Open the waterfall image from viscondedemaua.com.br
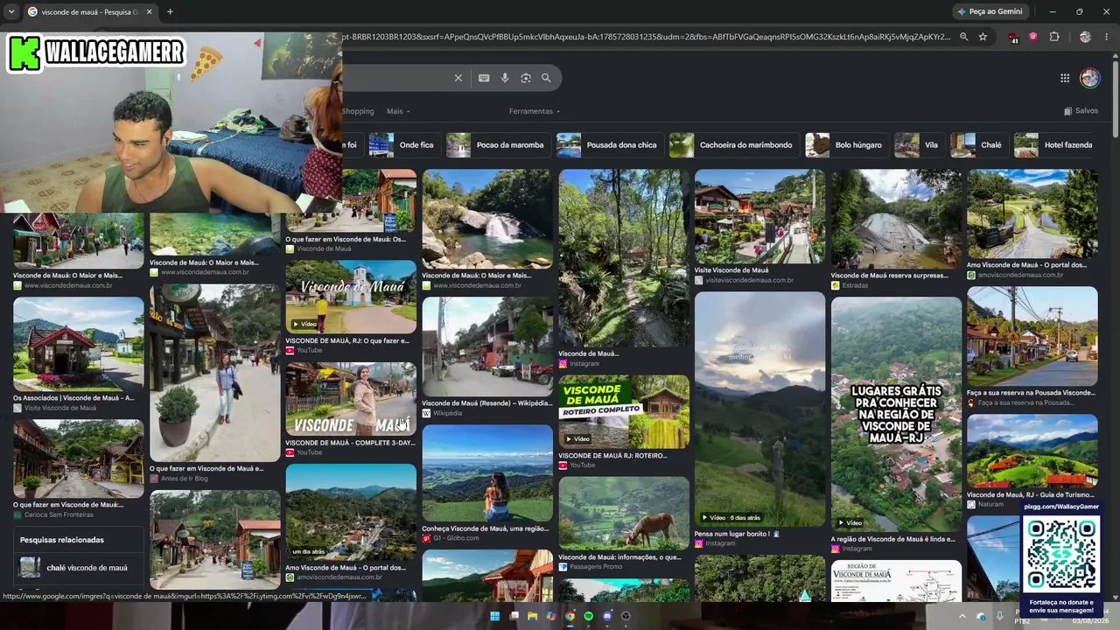The image size is (1120, 630). [487, 219]
